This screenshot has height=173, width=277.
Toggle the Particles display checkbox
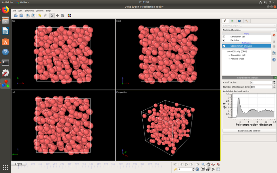coord(224,40)
